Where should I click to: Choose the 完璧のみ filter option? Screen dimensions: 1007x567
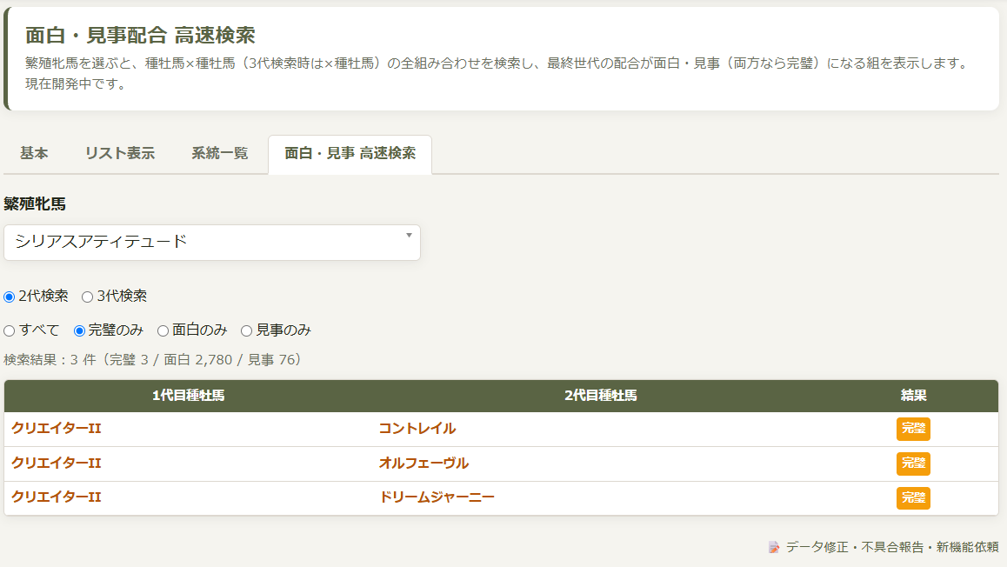point(80,330)
